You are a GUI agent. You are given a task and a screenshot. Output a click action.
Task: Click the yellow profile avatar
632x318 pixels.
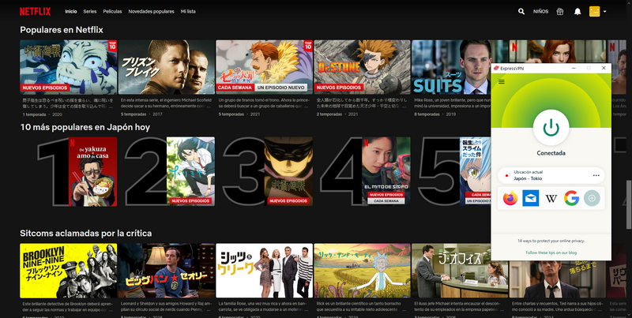tap(595, 11)
